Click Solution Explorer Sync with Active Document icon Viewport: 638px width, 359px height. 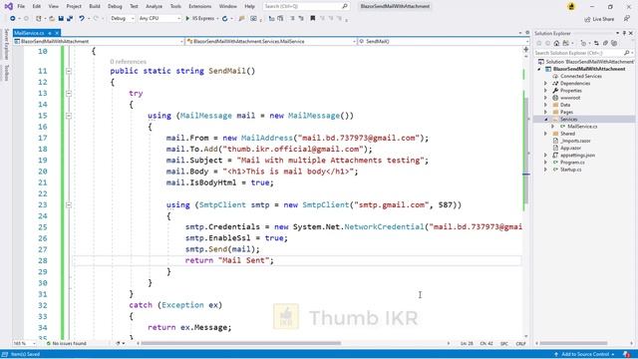[596, 43]
